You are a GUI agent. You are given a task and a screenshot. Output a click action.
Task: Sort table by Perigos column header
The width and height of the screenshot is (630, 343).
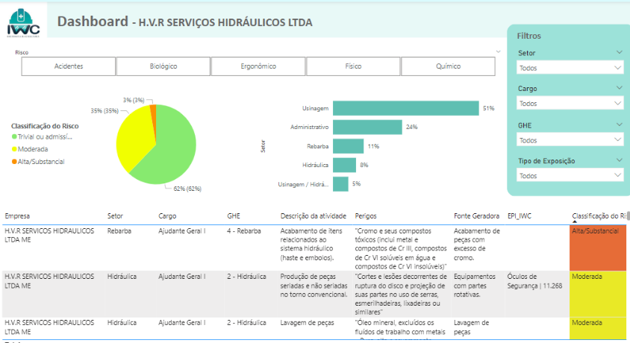coord(366,215)
